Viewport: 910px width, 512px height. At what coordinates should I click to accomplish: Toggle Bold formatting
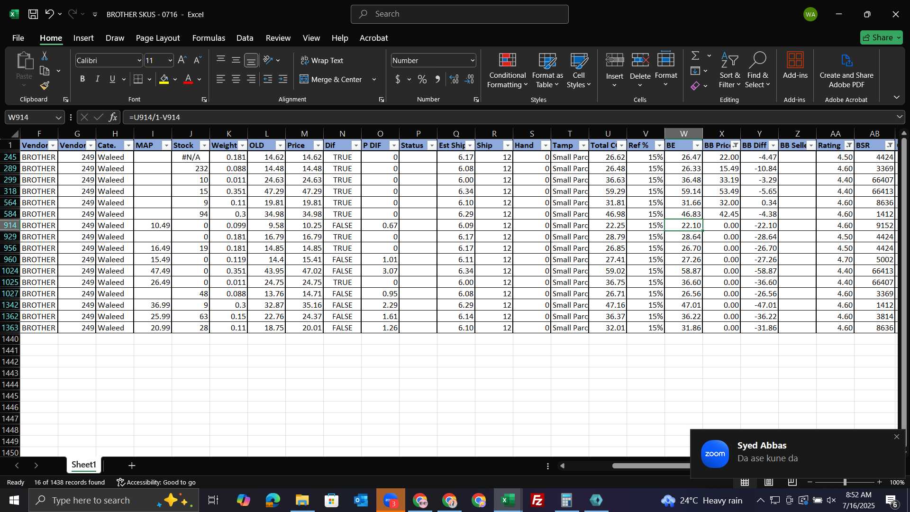[x=82, y=79]
